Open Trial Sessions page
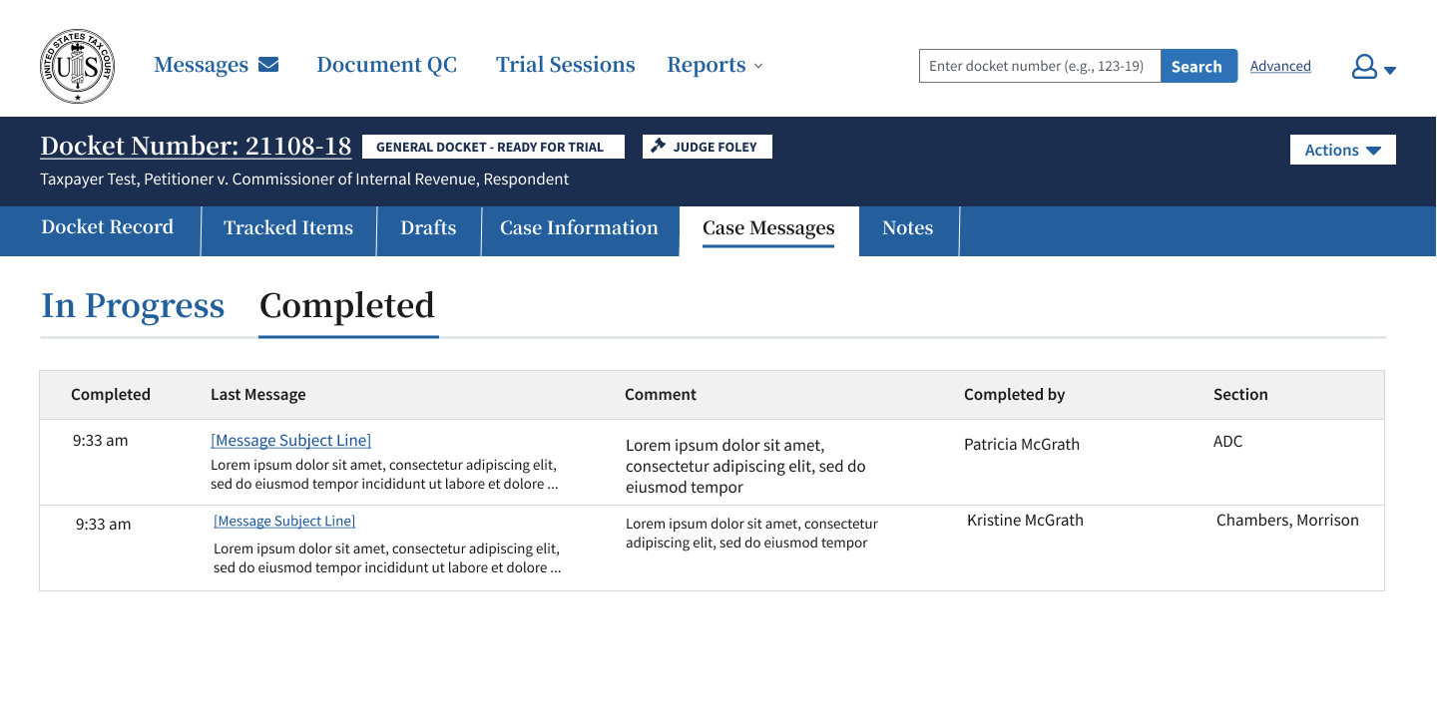The height and width of the screenshot is (721, 1437). [566, 65]
